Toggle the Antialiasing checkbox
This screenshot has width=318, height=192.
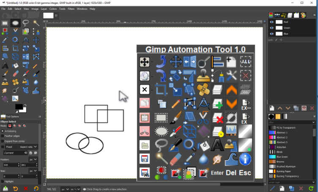(x=3, y=131)
